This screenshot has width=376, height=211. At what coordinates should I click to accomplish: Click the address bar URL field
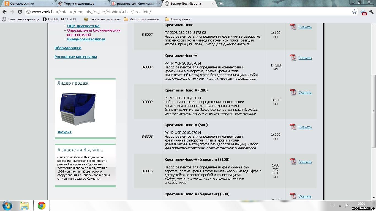(x=187, y=12)
